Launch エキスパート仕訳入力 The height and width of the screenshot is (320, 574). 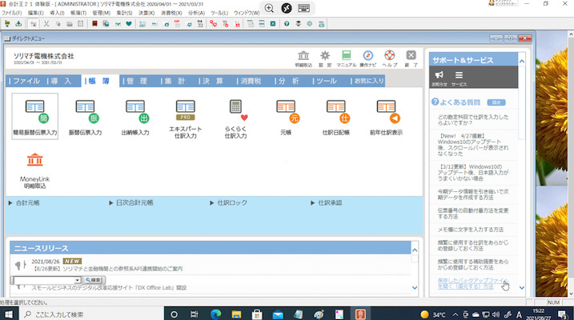[x=186, y=118]
